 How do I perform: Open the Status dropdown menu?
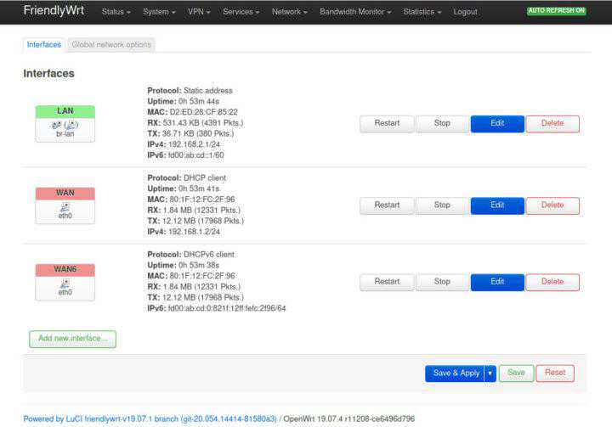(116, 12)
